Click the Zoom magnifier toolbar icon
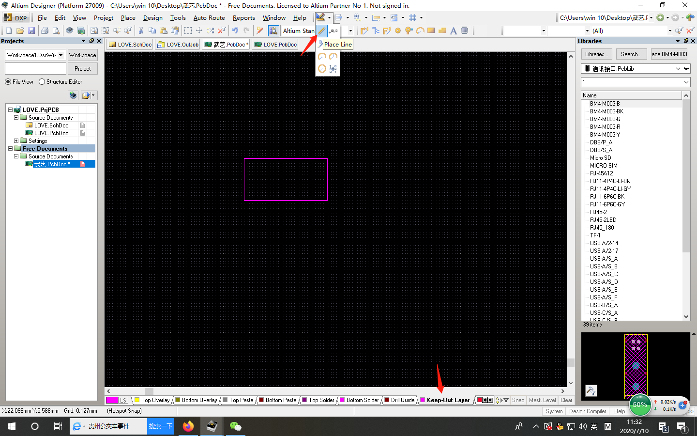 (94, 31)
